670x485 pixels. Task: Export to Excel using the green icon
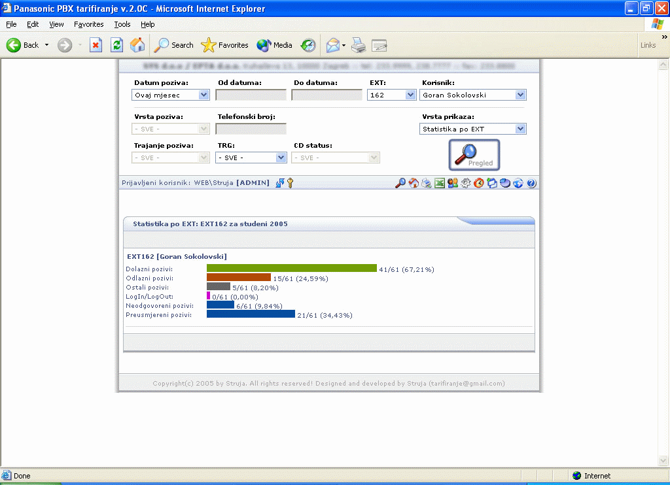pos(440,183)
